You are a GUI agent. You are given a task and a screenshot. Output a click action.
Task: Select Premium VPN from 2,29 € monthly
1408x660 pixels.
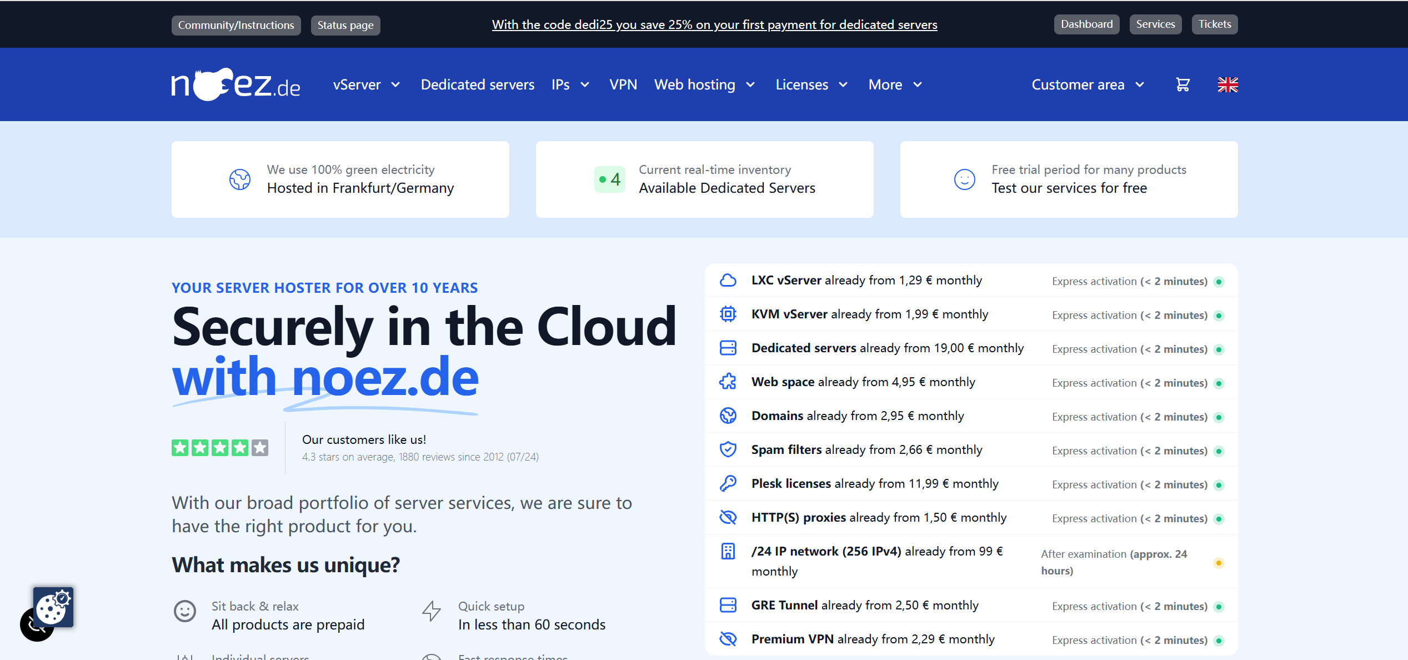pyautogui.click(x=971, y=639)
